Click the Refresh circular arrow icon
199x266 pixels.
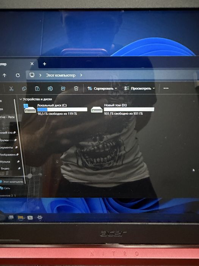[18, 75]
